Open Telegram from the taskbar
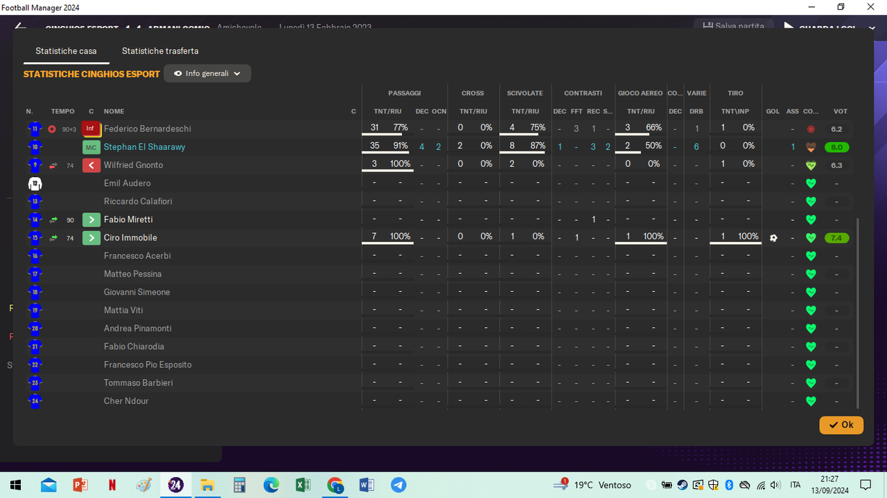This screenshot has width=887, height=498. 398,485
